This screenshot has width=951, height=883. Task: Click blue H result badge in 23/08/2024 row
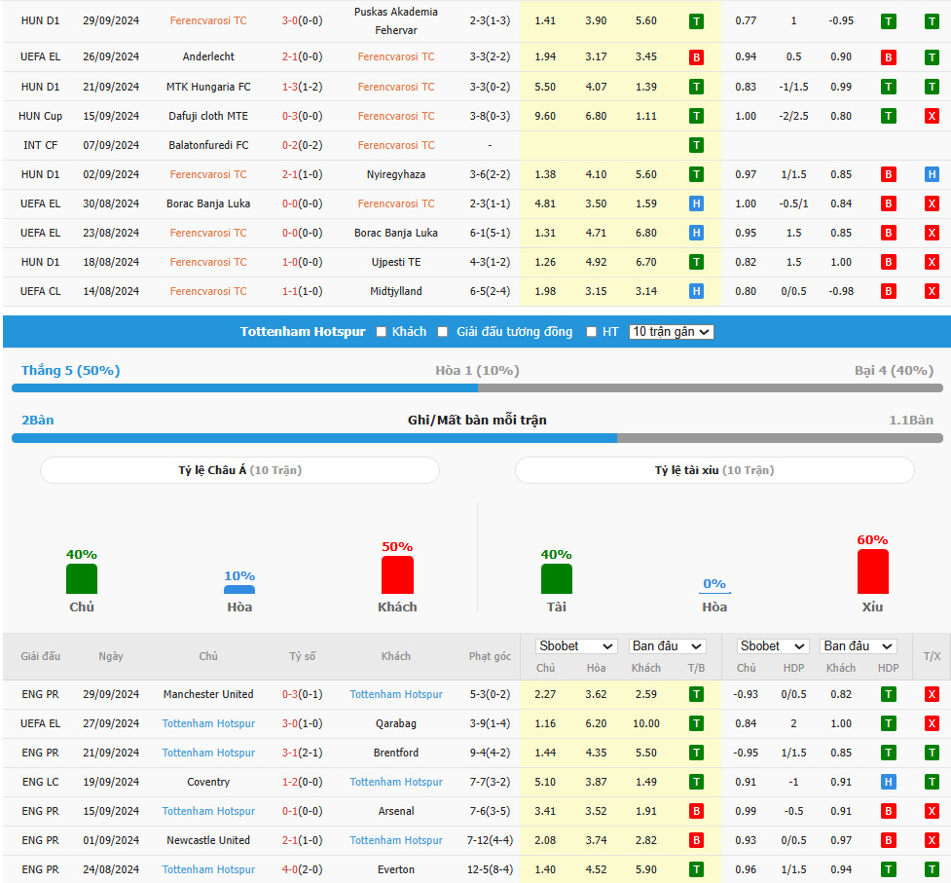click(x=696, y=233)
